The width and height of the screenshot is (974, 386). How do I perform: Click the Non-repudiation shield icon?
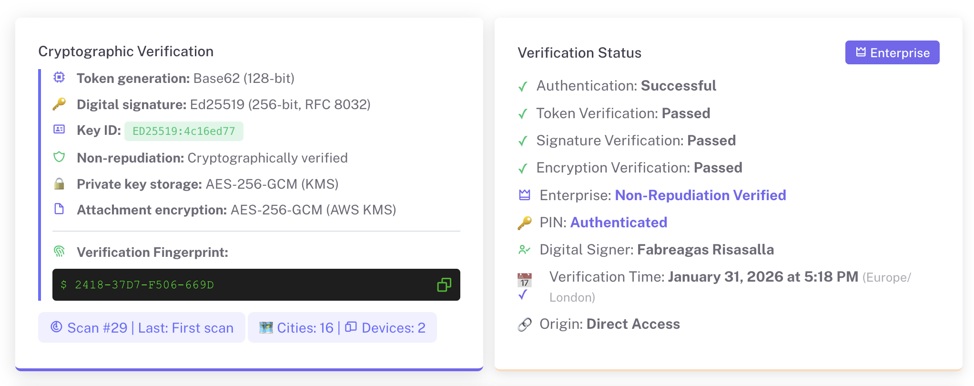coord(59,157)
